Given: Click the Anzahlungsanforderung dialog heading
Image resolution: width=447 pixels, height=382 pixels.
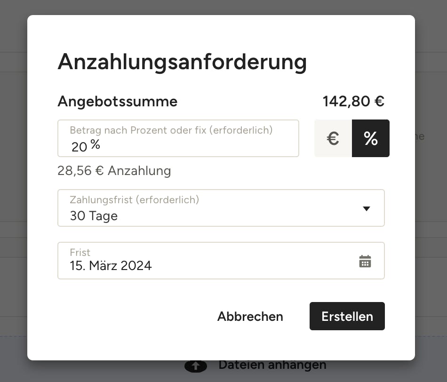Looking at the screenshot, I should click(182, 62).
